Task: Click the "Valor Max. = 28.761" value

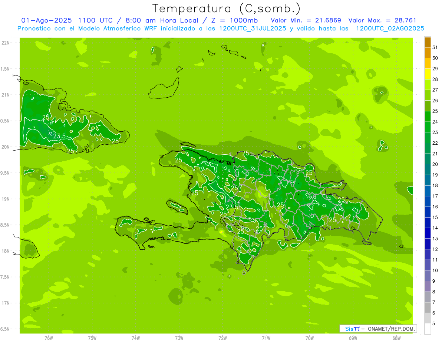Action: 382,20
